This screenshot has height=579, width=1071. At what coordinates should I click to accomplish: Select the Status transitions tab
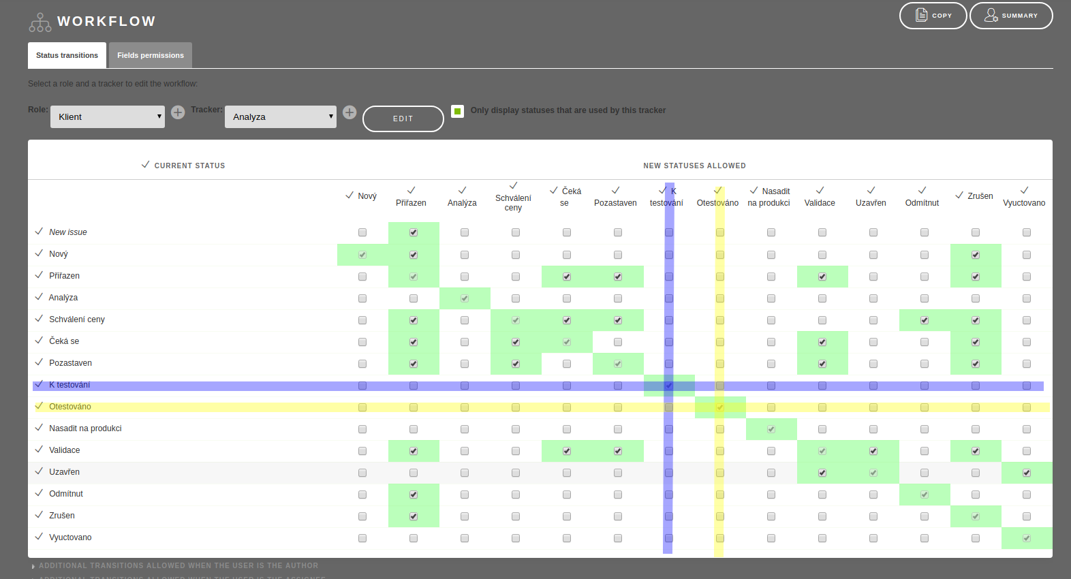(x=67, y=55)
